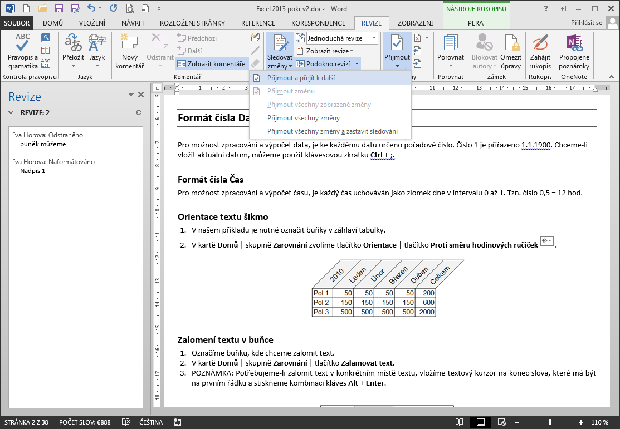The height and width of the screenshot is (429, 620).
Task: Click the Redo circular arrow icon
Action: tap(113, 8)
